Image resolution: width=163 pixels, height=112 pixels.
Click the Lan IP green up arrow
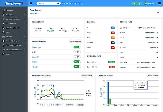(x=157, y=38)
